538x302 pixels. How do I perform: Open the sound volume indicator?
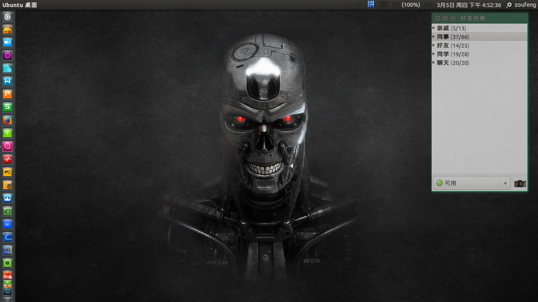tap(429, 5)
